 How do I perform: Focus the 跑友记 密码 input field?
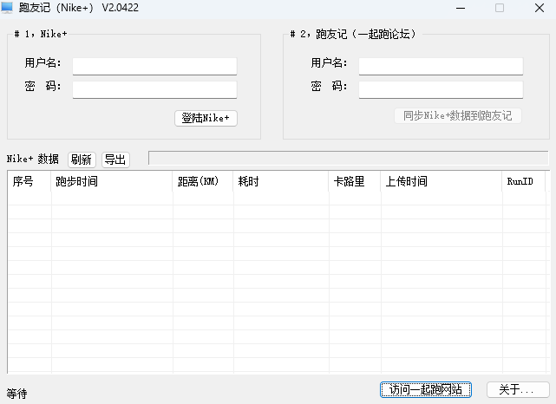coord(441,89)
